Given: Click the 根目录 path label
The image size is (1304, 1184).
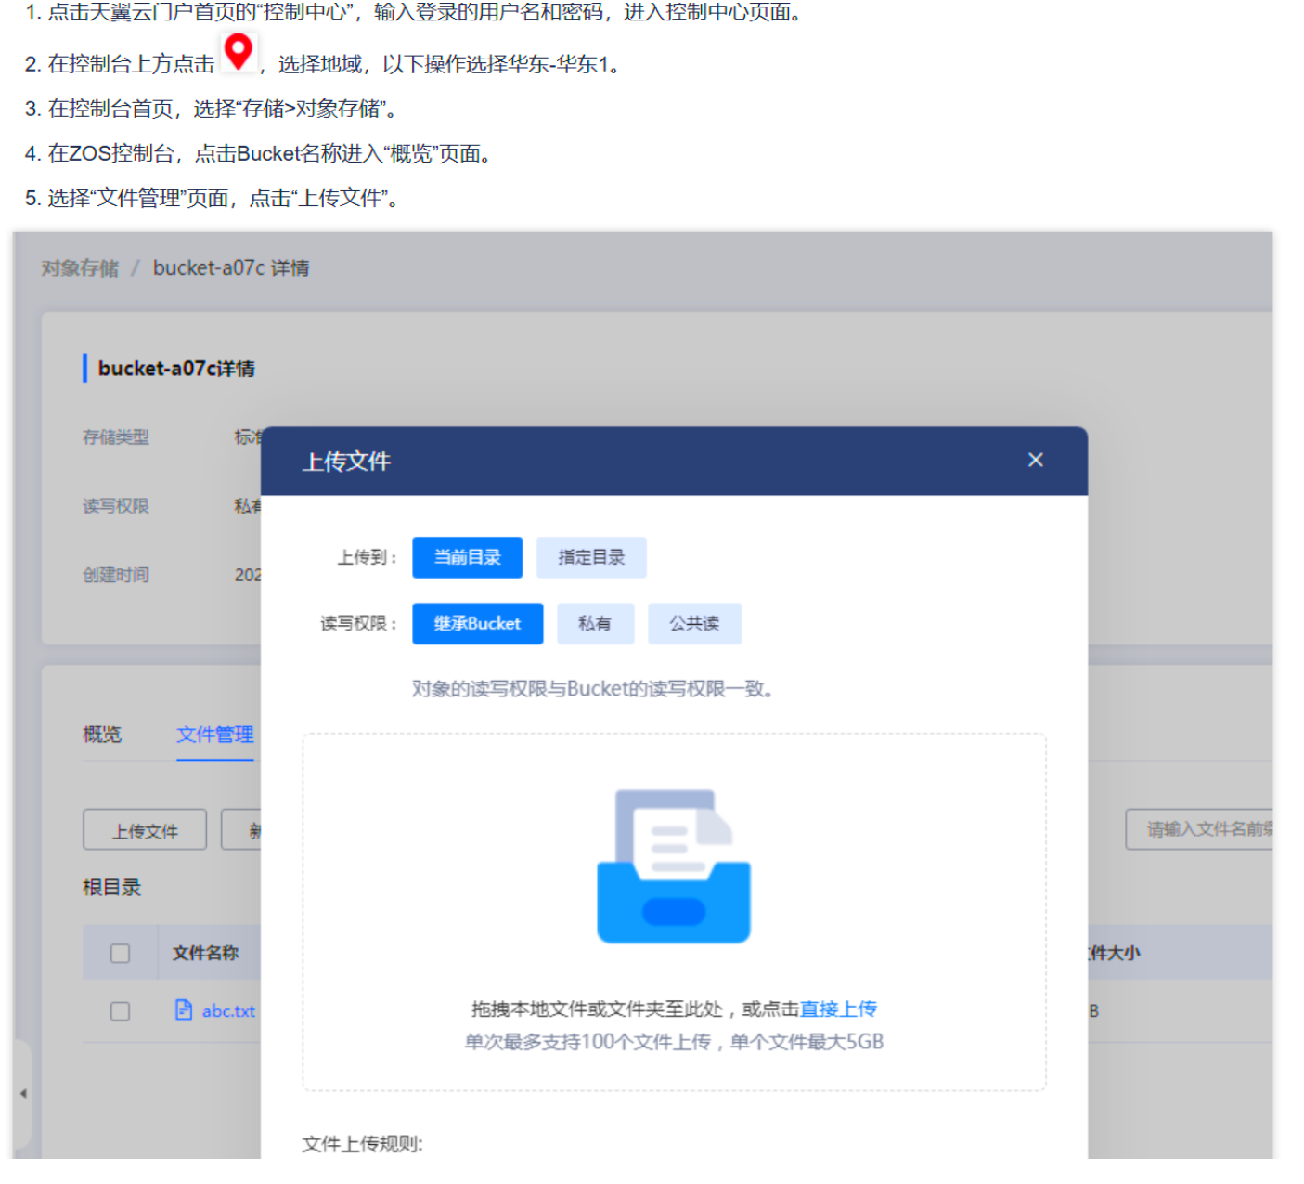Looking at the screenshot, I should pos(110,887).
